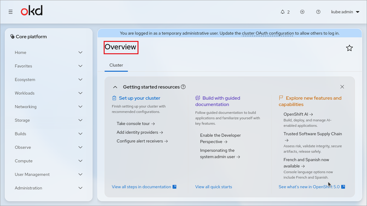Collapse Getting started resources section
367x206 pixels.
115,87
